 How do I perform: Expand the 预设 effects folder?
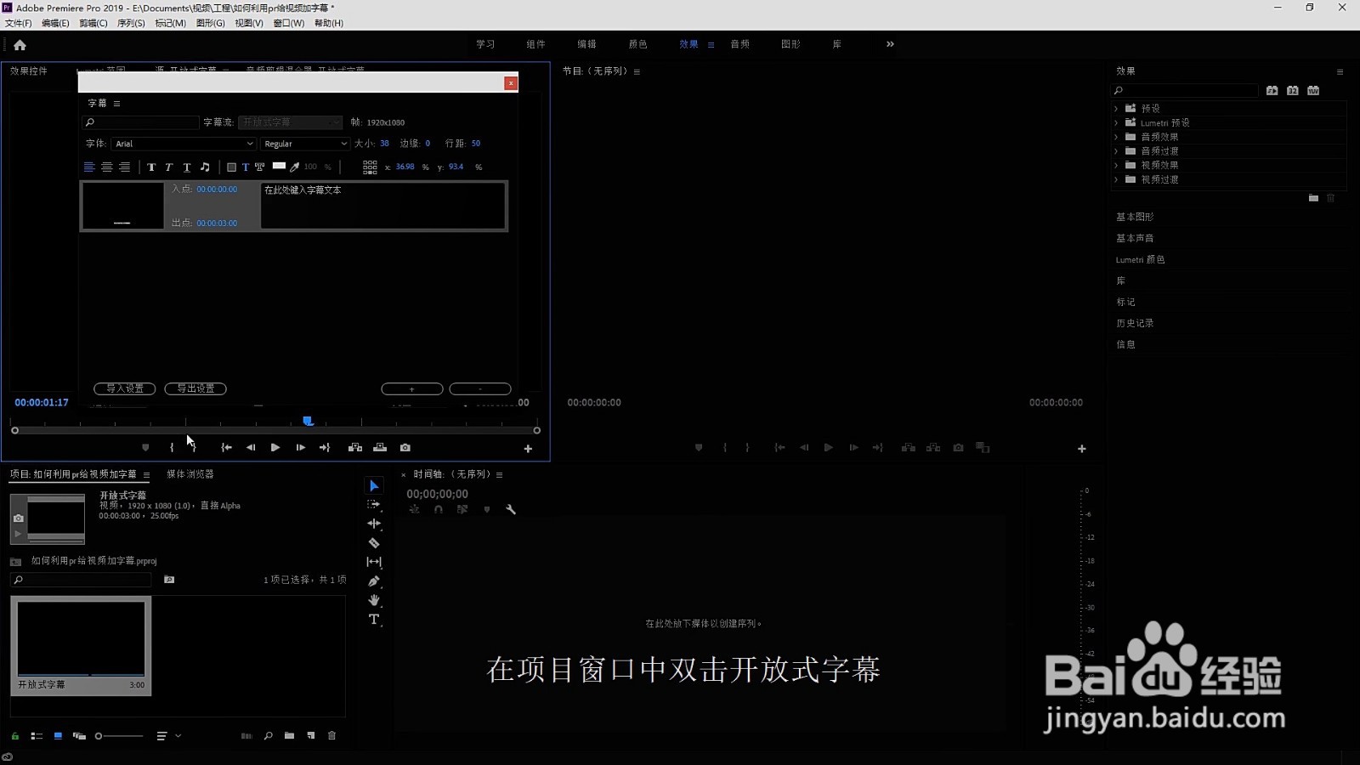click(x=1116, y=109)
